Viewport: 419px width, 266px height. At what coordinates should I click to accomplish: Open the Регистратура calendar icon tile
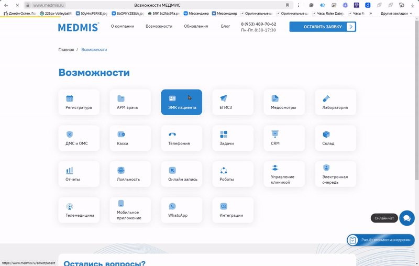(x=70, y=98)
